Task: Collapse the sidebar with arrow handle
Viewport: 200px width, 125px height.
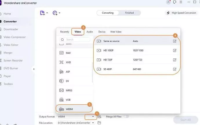Action: pyautogui.click(x=34, y=69)
